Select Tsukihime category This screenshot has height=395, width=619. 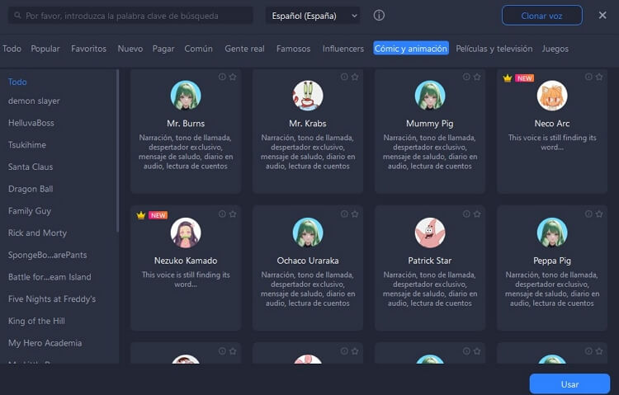[27, 145]
